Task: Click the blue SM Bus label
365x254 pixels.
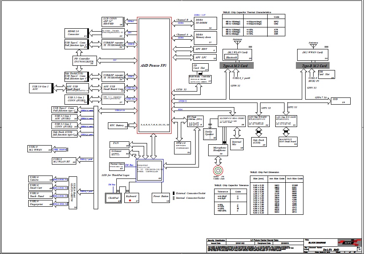Action: (131, 165)
